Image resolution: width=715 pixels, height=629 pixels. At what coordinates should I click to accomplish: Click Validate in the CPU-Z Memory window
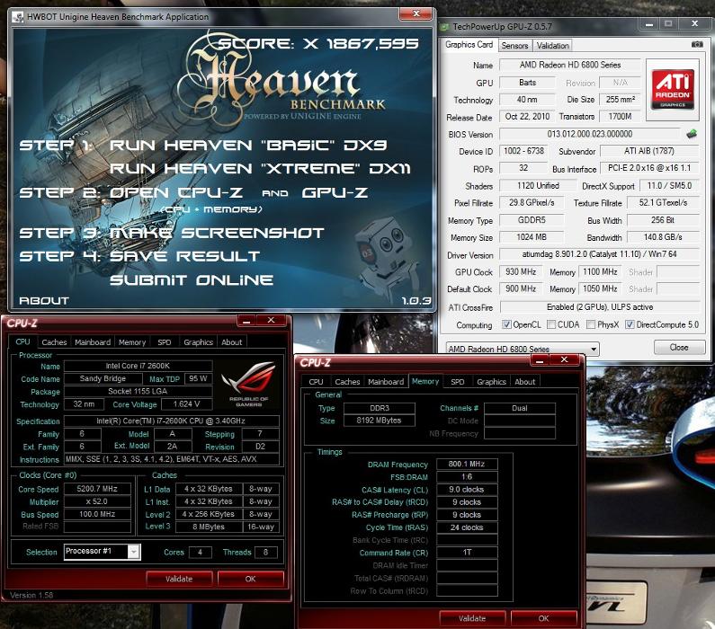[472, 618]
